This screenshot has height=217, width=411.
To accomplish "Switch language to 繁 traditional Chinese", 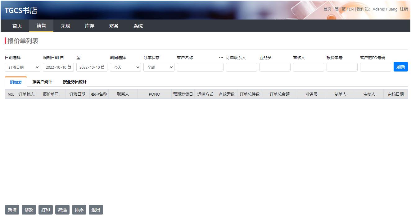I will tap(344, 9).
